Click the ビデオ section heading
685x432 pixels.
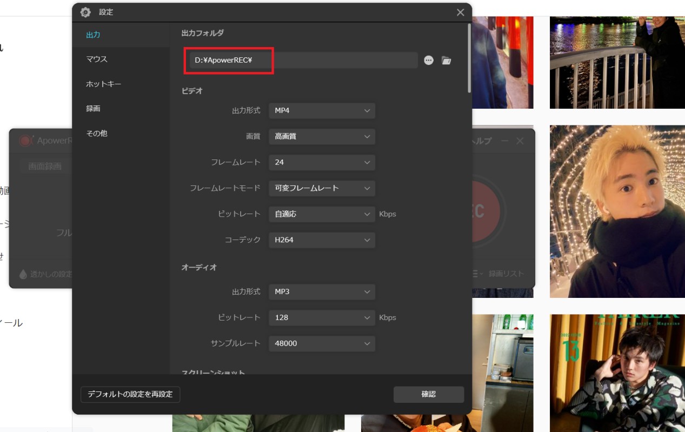pos(192,91)
